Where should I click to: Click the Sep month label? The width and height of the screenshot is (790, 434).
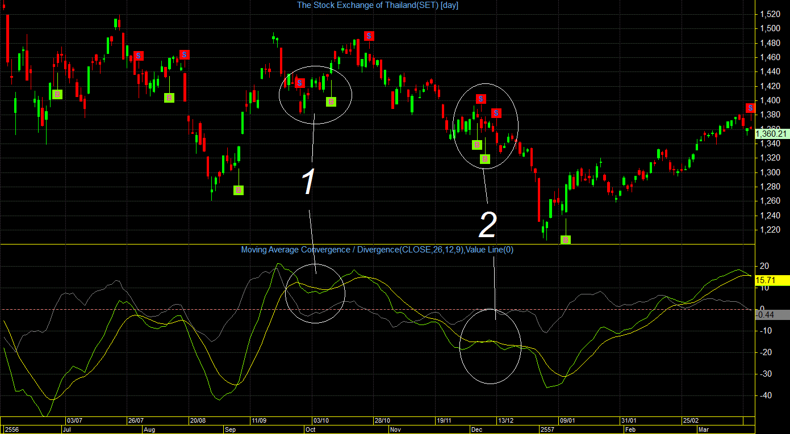pyautogui.click(x=230, y=429)
